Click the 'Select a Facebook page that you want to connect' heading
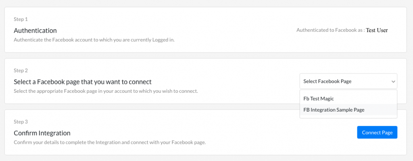The width and height of the screenshot is (413, 161). (x=83, y=82)
